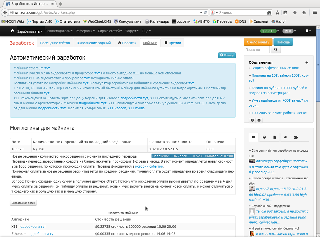The width and height of the screenshot is (320, 237).
Task: Open the X11 Radeon config link
Action: click(117, 108)
